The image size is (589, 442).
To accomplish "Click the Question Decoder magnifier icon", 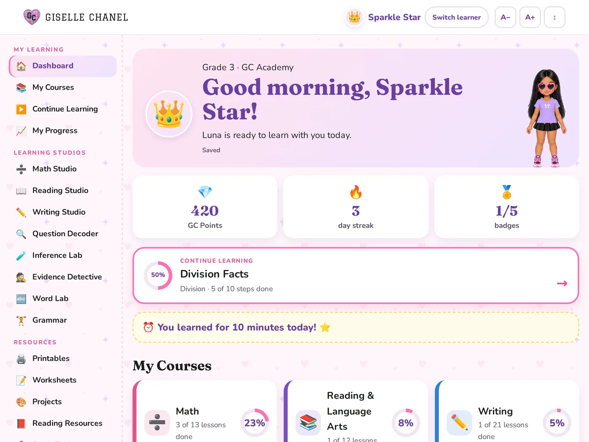I will point(21,234).
